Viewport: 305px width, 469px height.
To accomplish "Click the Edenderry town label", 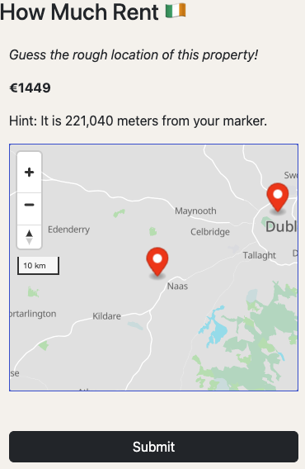I will tap(68, 230).
